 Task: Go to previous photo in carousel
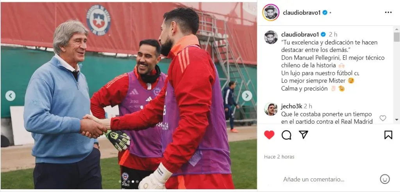pyautogui.click(x=11, y=96)
